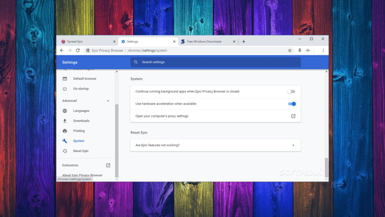
Task: Bookmark this page with the star icon
Action: coord(290,50)
